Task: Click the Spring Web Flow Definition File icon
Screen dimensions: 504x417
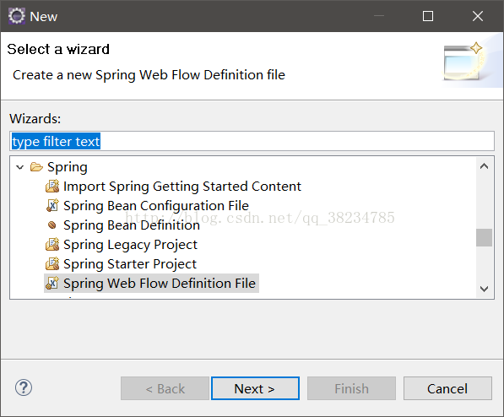Action: pyautogui.click(x=52, y=284)
